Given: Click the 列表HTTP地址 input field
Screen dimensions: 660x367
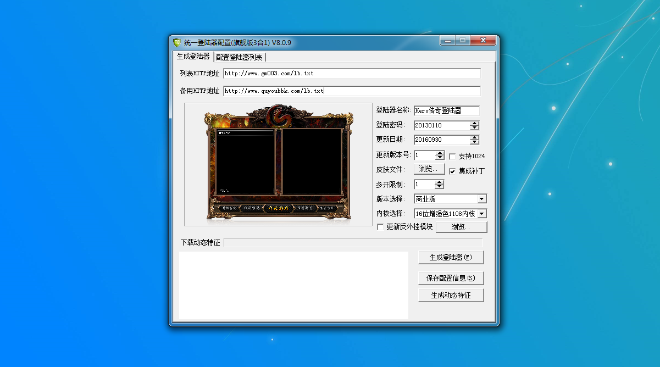Looking at the screenshot, I should (x=352, y=73).
